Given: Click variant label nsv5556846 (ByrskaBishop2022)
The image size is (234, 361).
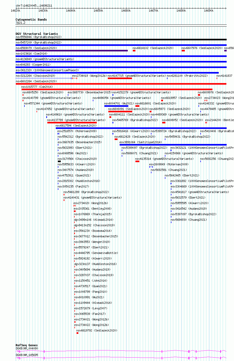Looking at the screenshot, I should point(38,37).
